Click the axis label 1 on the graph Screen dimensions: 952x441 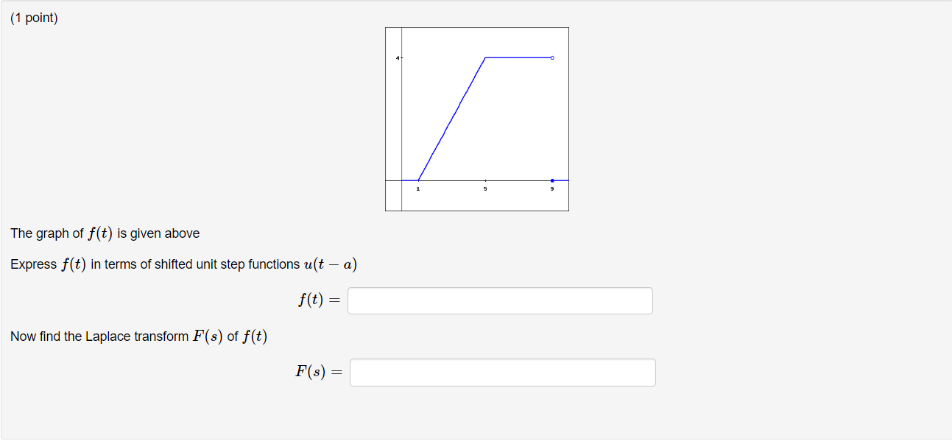(x=417, y=189)
